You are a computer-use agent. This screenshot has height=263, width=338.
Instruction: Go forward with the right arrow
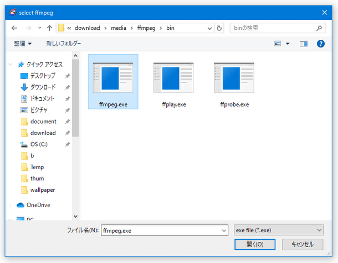tap(28, 28)
